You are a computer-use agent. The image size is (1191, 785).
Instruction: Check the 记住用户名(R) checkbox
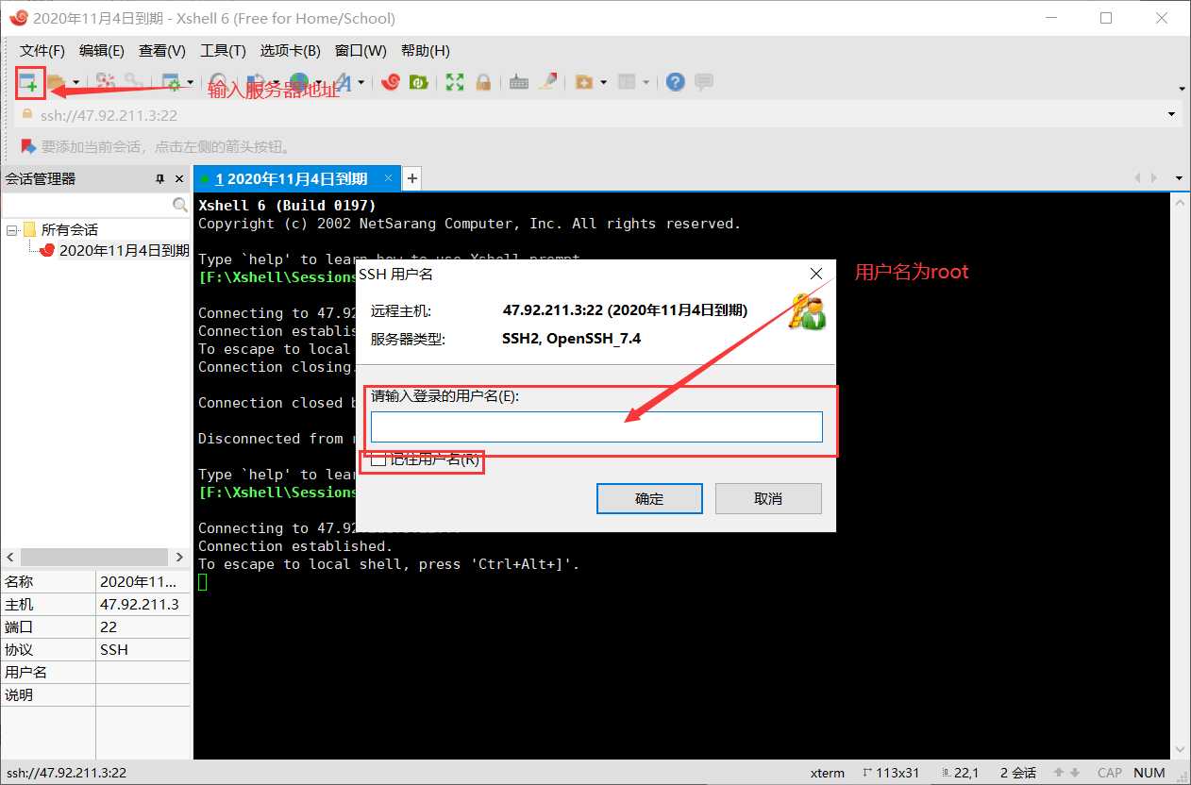[378, 459]
